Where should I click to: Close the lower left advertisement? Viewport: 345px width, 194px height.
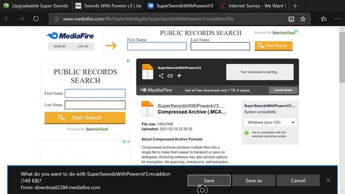(128, 142)
